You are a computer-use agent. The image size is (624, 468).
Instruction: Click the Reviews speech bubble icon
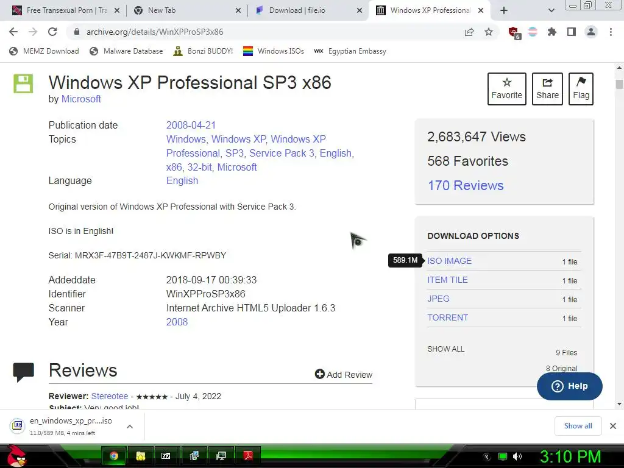[24, 372]
